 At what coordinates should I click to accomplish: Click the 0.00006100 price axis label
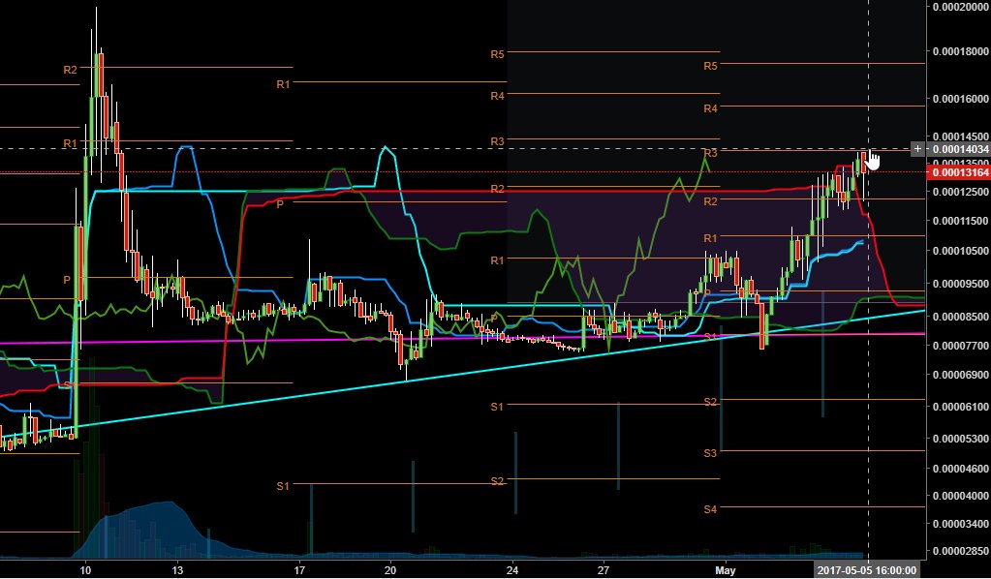[x=961, y=406]
